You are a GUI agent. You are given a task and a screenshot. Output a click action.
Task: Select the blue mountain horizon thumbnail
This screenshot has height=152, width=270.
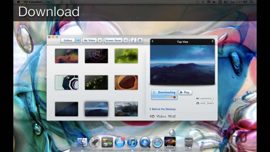(x=96, y=109)
